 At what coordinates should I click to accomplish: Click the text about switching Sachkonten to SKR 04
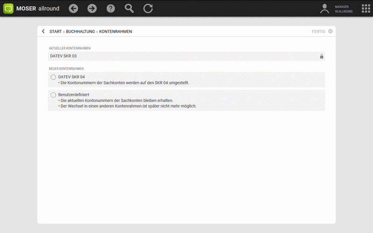click(x=124, y=83)
